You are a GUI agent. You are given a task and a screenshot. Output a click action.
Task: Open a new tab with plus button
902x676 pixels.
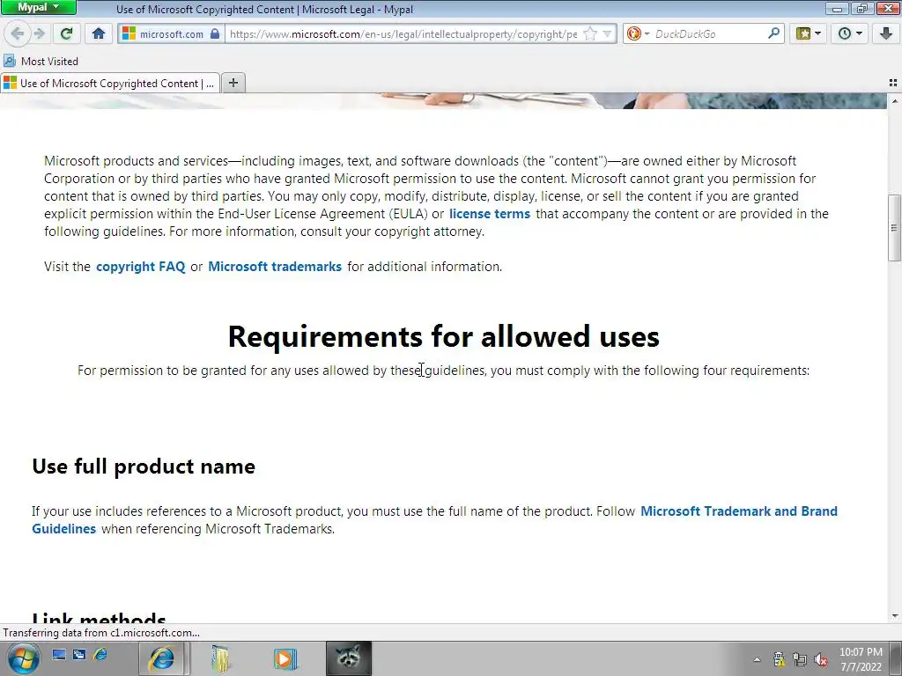point(233,84)
